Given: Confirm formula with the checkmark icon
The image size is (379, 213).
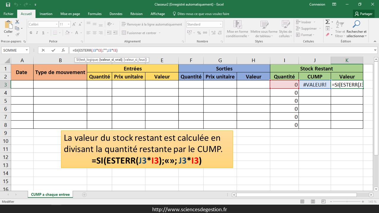Looking at the screenshot, I should tap(53, 50).
